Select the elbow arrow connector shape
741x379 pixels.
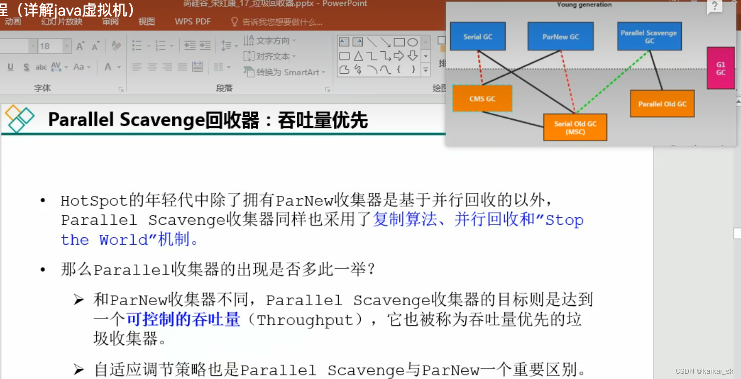(x=386, y=56)
